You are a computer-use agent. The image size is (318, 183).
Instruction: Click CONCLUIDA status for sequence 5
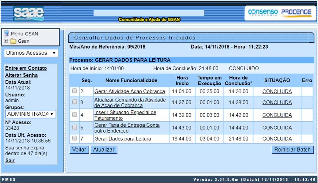click(277, 128)
